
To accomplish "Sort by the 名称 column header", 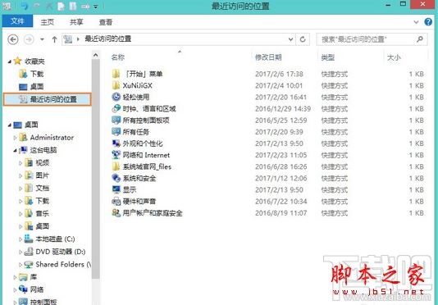I will (x=118, y=57).
